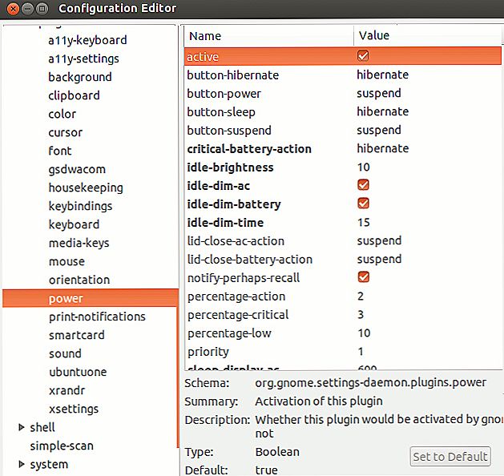The image size is (504, 476).
Task: Select the system tree label
Action: (x=49, y=465)
